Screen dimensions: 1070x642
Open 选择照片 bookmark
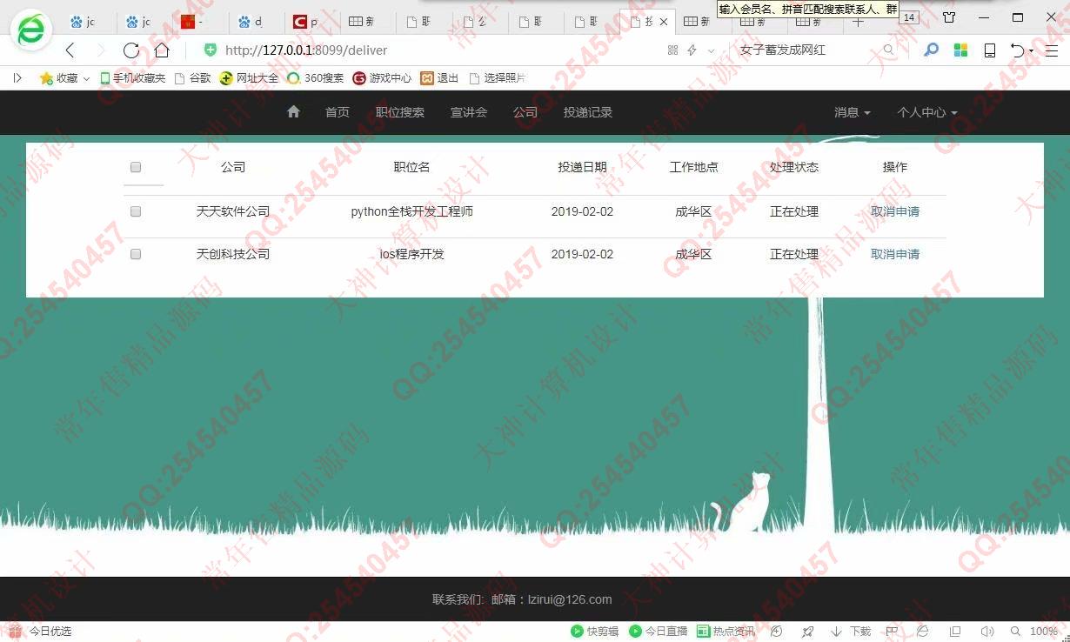pyautogui.click(x=498, y=78)
